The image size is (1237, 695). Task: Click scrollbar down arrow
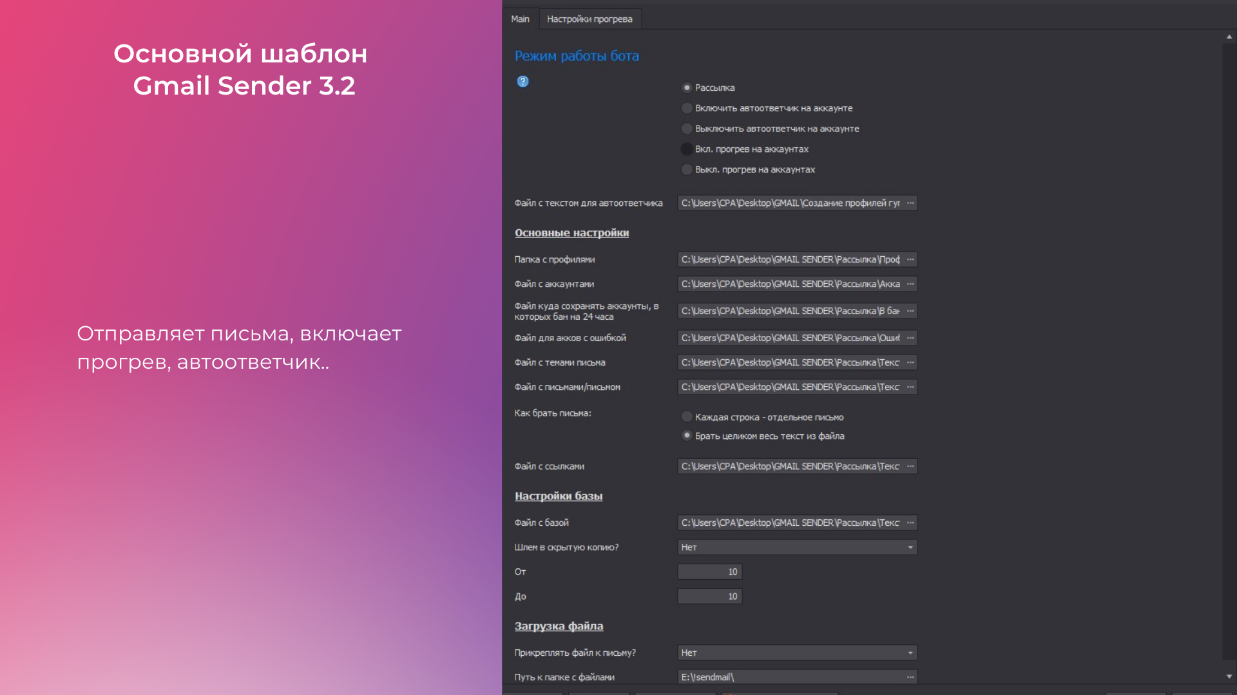(1229, 677)
